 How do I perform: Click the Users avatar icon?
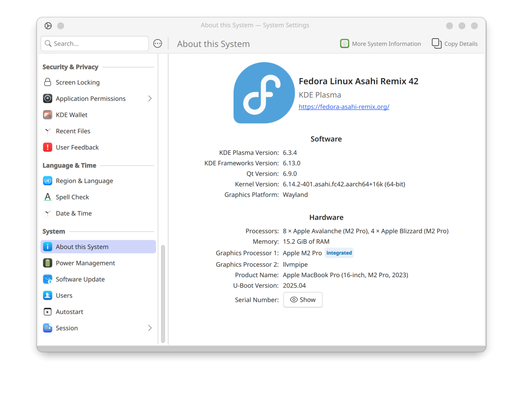click(x=48, y=296)
